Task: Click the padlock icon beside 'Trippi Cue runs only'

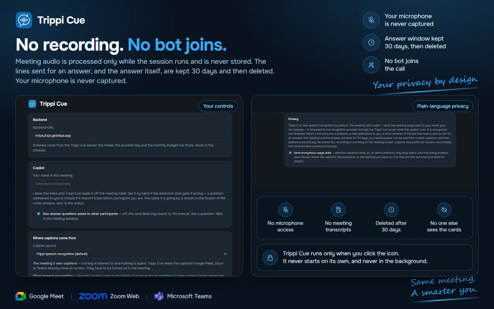Action: click(x=270, y=258)
